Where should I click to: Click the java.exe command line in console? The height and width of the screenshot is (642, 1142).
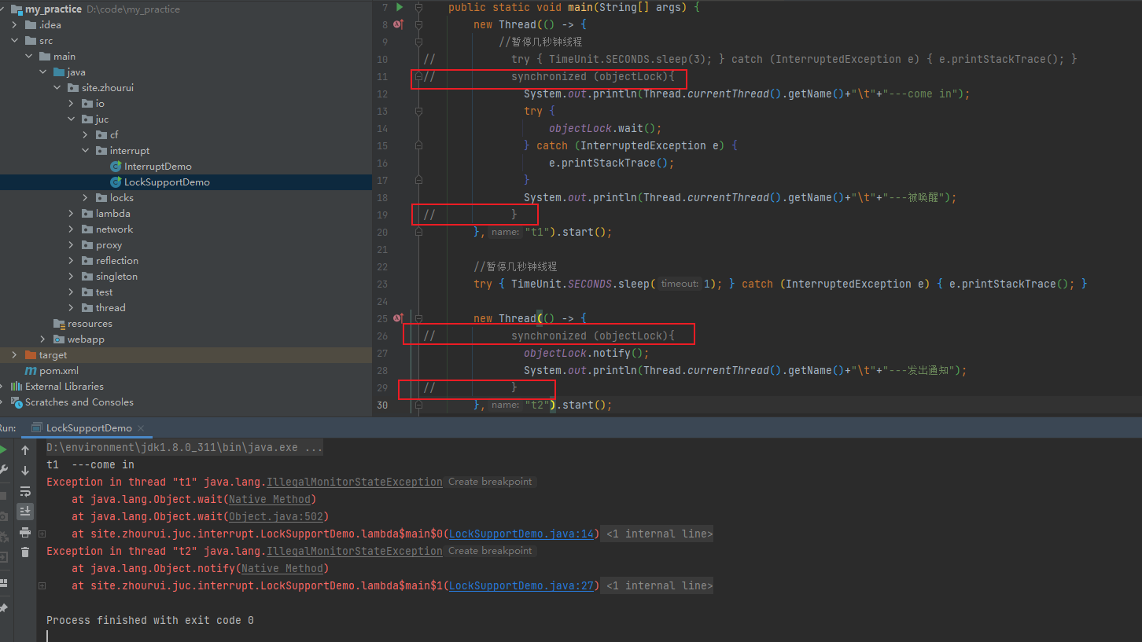tap(184, 448)
